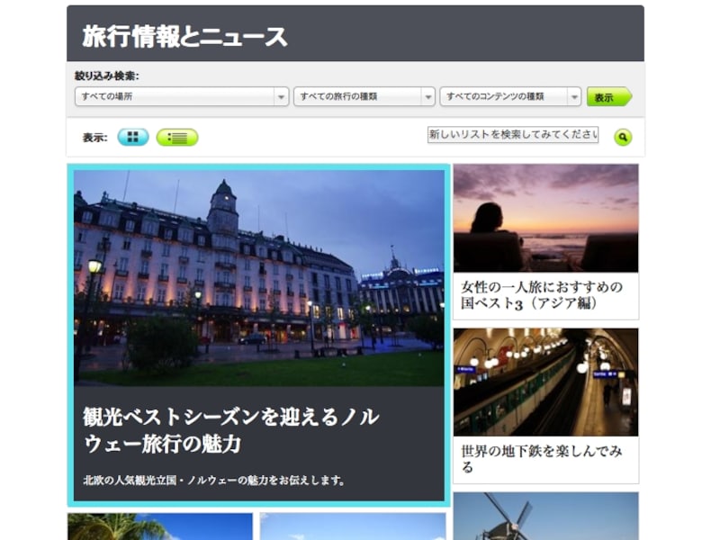Image resolution: width=720 pixels, height=540 pixels.
Task: Click summary text 北欧の人気観光立国・ノルウェーの魅力
Action: coord(214,481)
